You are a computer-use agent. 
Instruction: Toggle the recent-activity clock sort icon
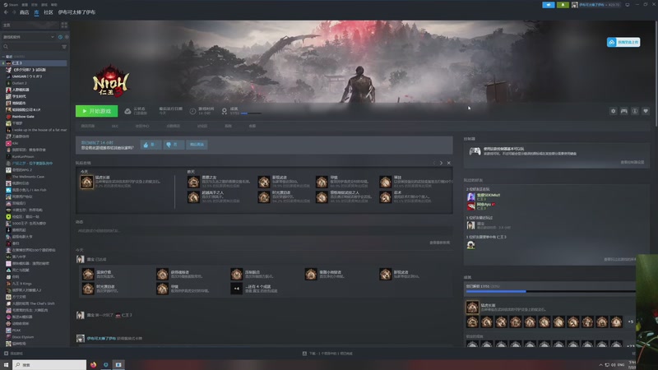point(60,37)
